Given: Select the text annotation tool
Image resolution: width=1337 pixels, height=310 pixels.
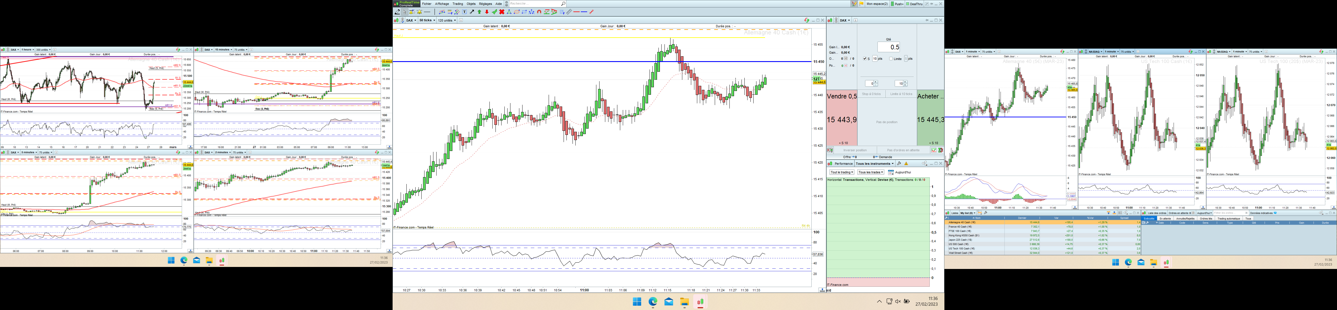Looking at the screenshot, I should (x=464, y=12).
